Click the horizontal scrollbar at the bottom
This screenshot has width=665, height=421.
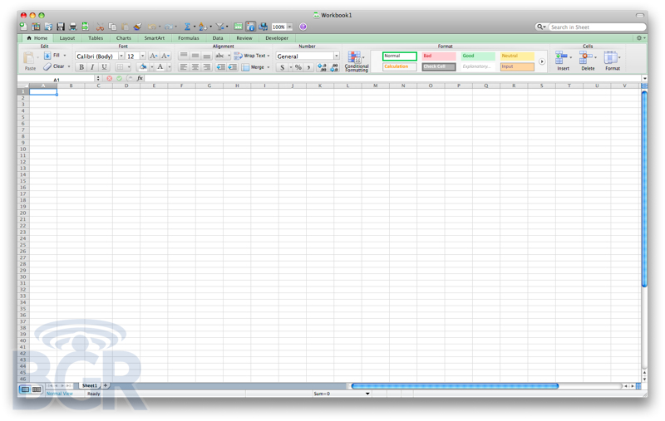point(454,386)
